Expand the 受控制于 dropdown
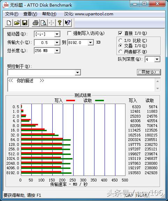 tap(77, 73)
